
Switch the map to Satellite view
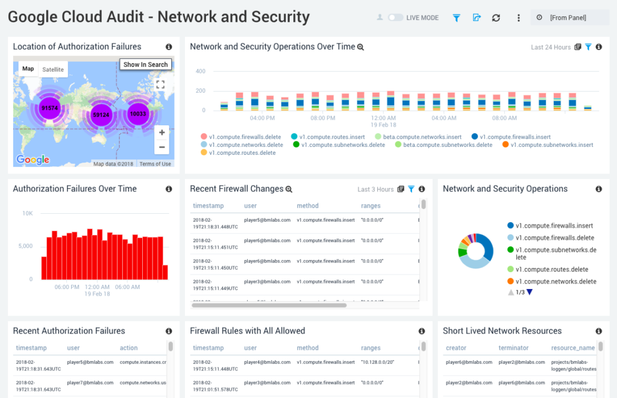coord(53,69)
